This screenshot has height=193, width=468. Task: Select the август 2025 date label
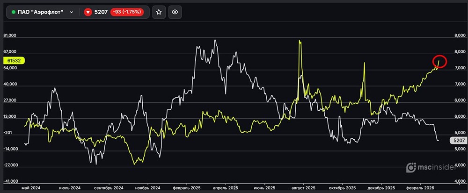click(x=303, y=188)
